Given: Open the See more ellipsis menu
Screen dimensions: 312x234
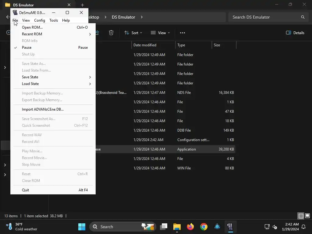Looking at the screenshot, I should coord(183,33).
